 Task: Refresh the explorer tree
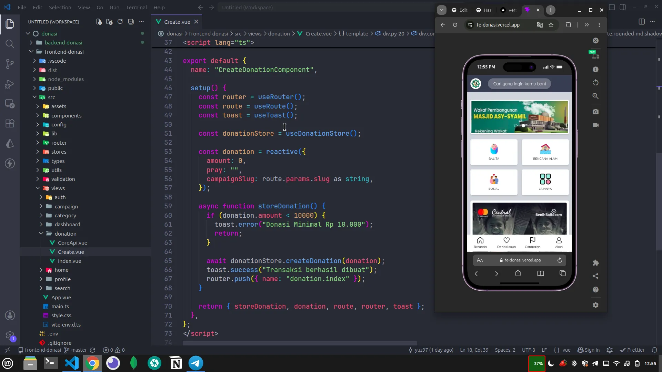coord(120,22)
